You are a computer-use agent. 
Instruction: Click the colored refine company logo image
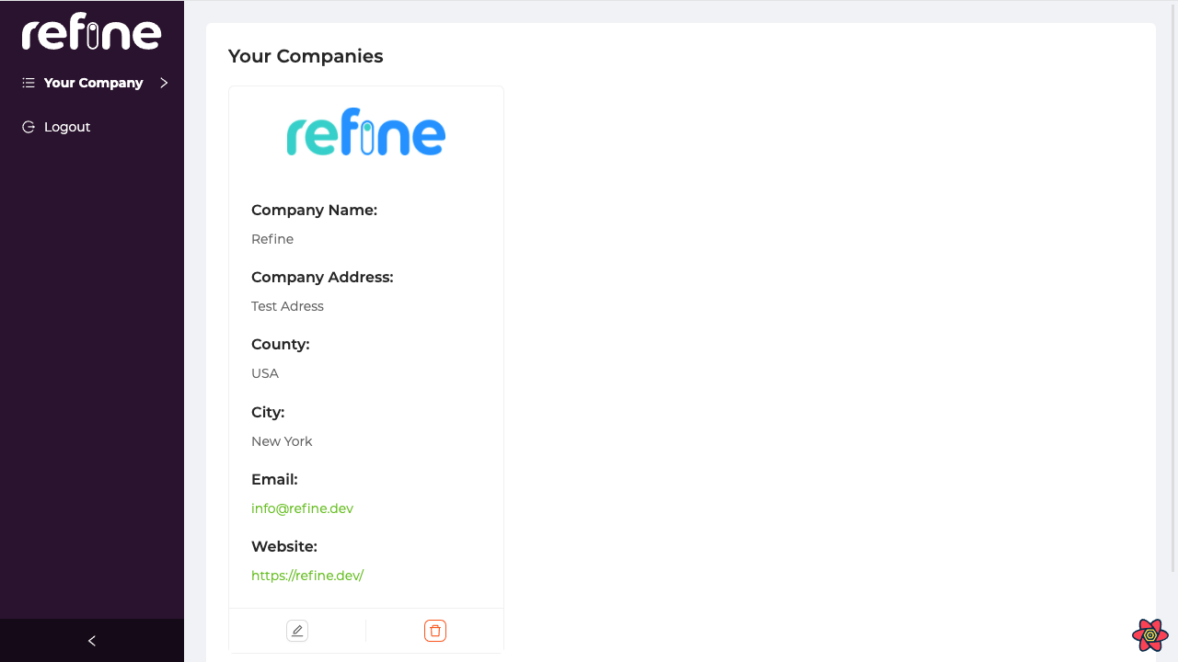click(366, 132)
